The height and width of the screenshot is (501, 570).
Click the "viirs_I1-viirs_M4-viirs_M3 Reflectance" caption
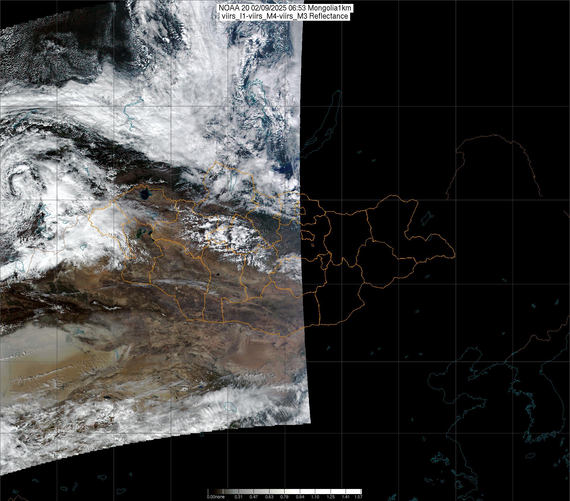click(285, 16)
